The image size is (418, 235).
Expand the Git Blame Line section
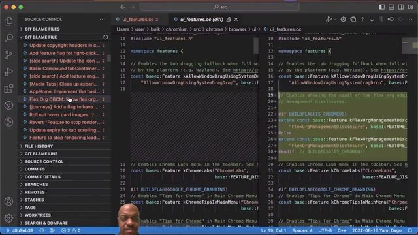(x=65, y=154)
